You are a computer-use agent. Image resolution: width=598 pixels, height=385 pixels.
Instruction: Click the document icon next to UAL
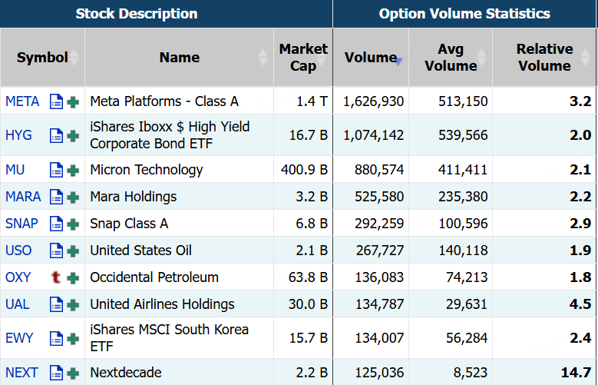pos(56,305)
